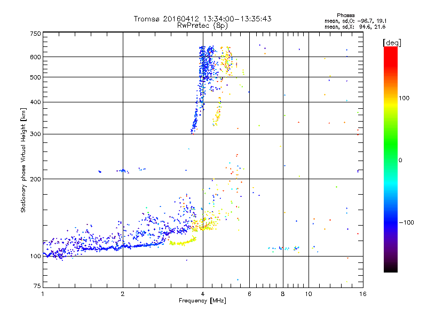Viewport: 427px width, 320px height.
Task: Click the [deg] colorbar unit label
Action: coord(392,42)
